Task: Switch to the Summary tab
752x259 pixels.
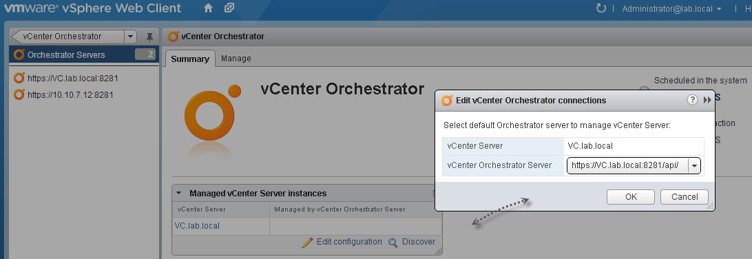Action: [x=190, y=59]
